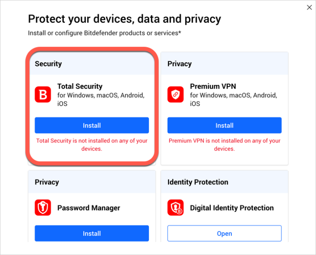Click the Password Manager shield icon
The height and width of the screenshot is (255, 316).
[43, 208]
